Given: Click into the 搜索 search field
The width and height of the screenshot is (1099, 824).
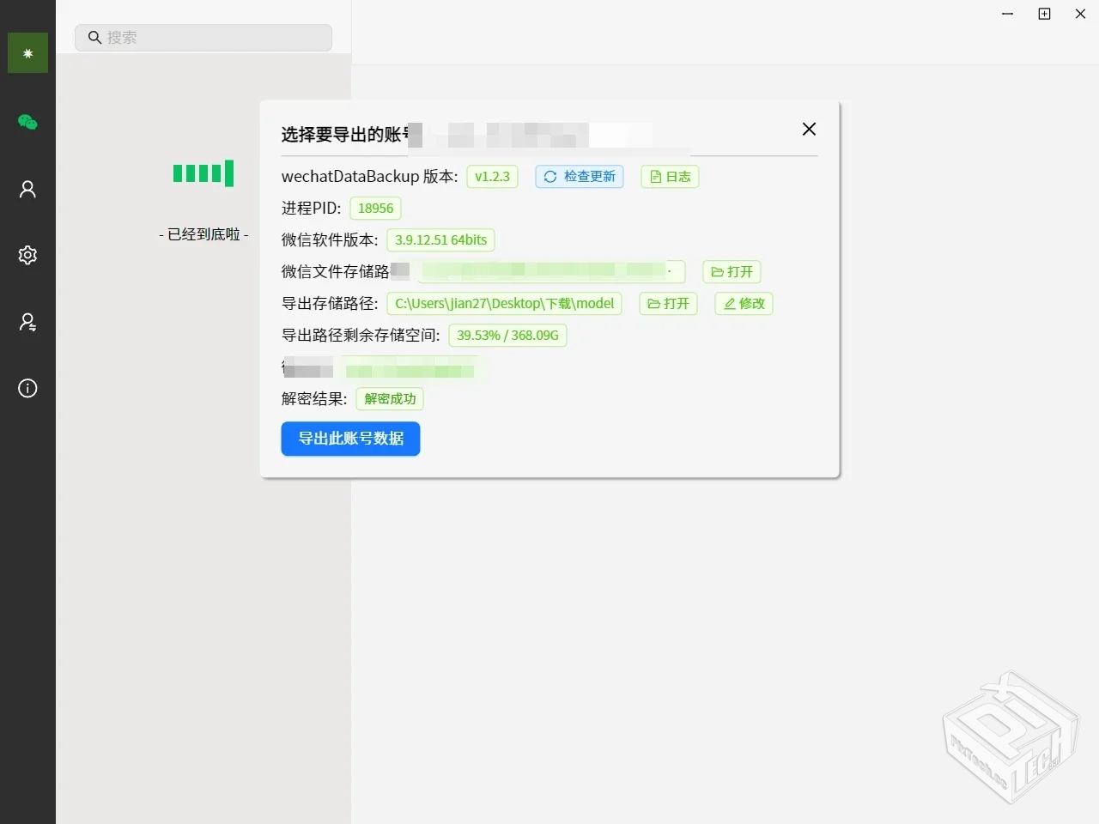Looking at the screenshot, I should click(206, 38).
